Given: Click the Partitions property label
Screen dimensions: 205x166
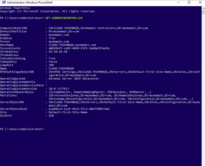Looking at the screenshot, I should click(8, 95).
